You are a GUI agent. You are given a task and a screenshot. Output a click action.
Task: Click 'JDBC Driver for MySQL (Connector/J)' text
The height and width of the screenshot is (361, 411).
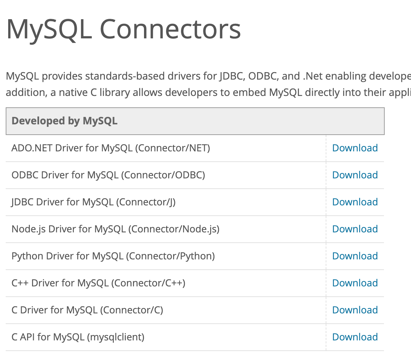(x=93, y=202)
